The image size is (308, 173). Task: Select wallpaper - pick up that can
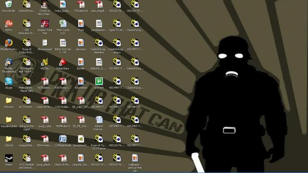[x=135, y=158]
